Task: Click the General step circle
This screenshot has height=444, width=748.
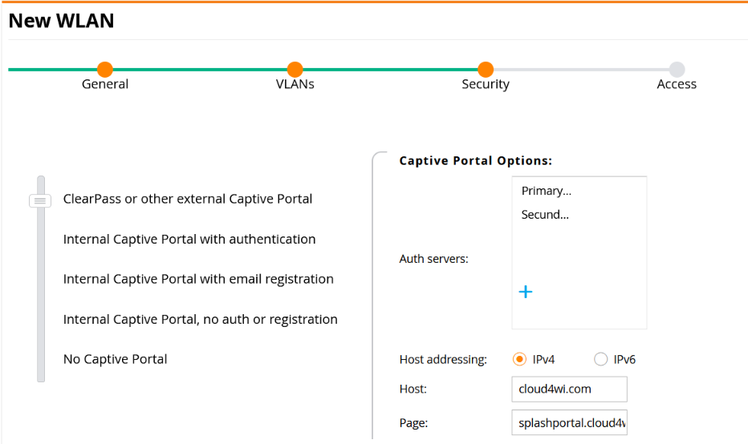Action: (x=105, y=70)
